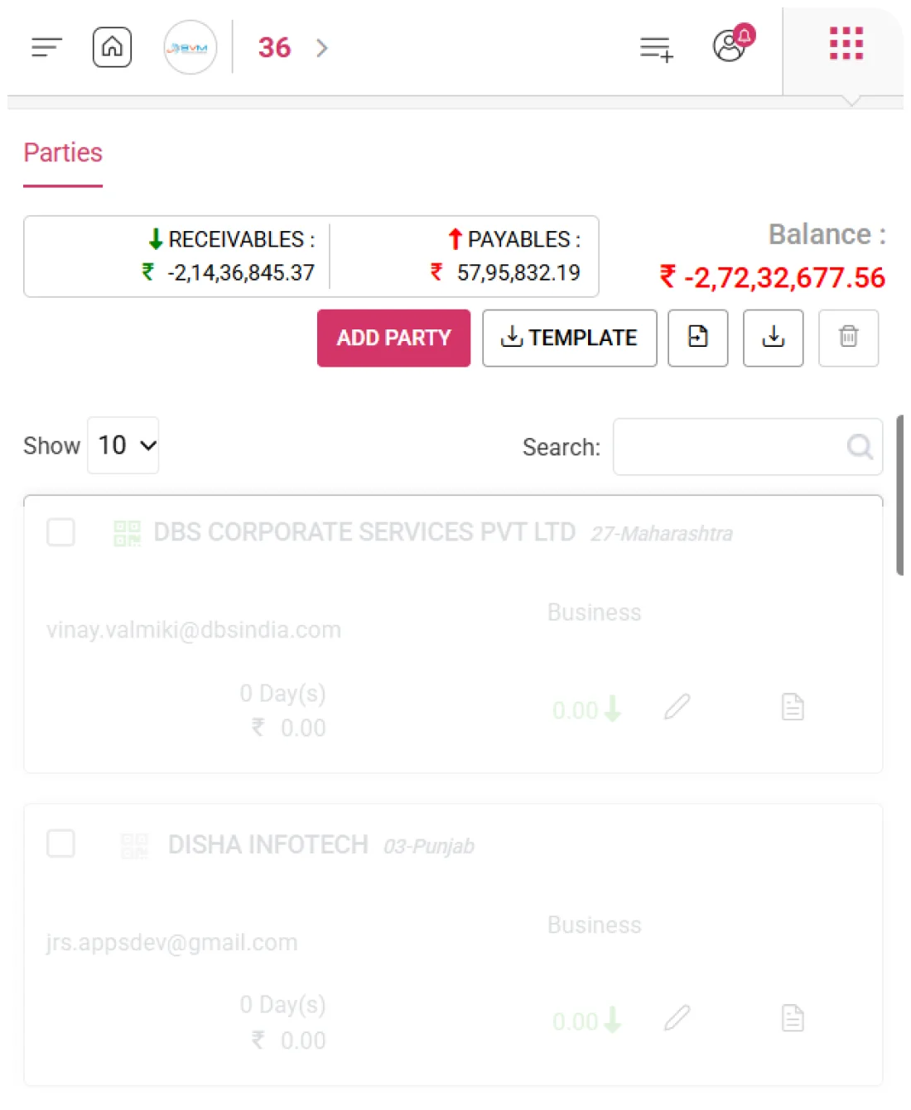Screen dimensions: 911x1110
Task: Click DBS CORPORATE SERVICES PVT LTD name
Action: pyautogui.click(x=364, y=532)
